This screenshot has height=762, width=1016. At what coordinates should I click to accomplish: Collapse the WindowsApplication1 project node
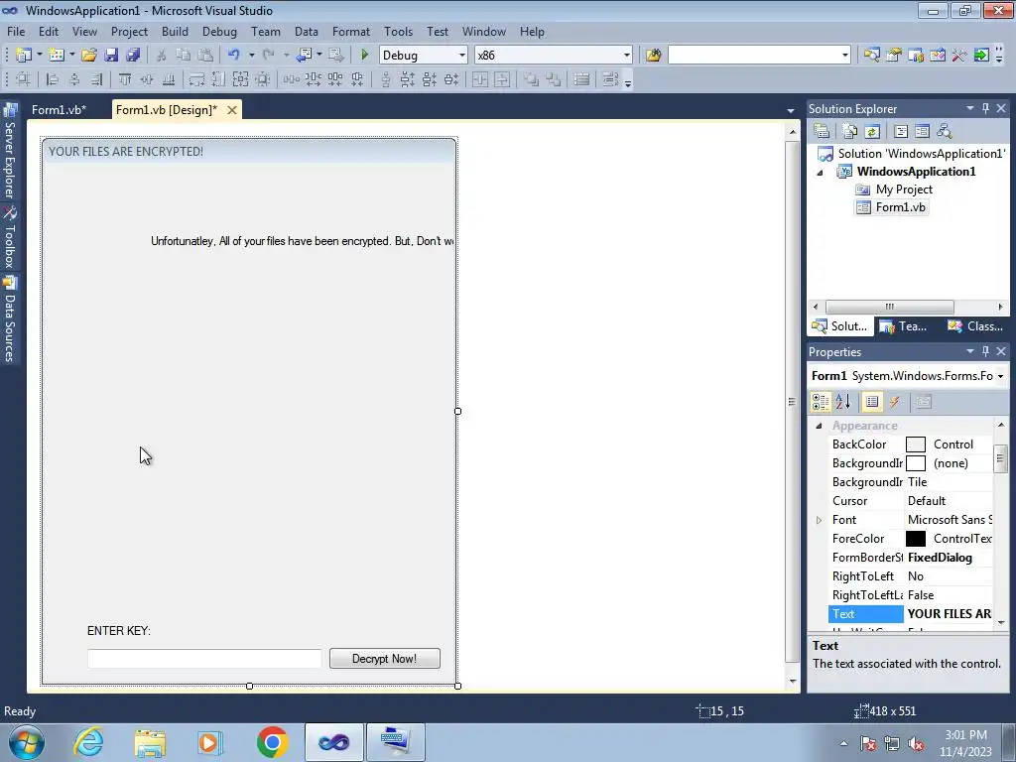[x=820, y=173]
